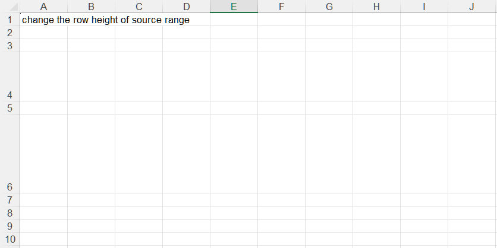Select the column G header

[329, 7]
